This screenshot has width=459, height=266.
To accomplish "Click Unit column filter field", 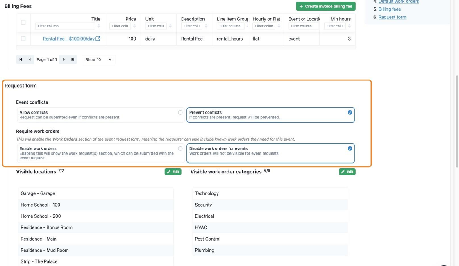I will [156, 26].
